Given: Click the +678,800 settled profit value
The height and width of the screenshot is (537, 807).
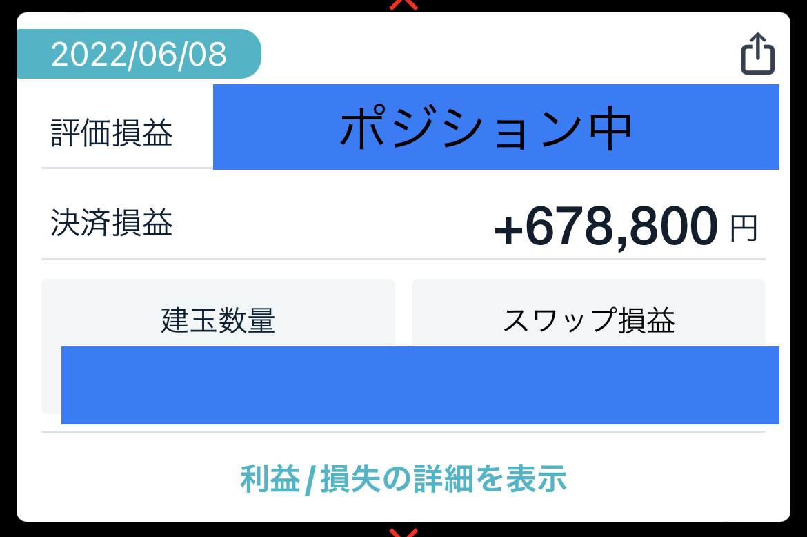Looking at the screenshot, I should [x=606, y=226].
